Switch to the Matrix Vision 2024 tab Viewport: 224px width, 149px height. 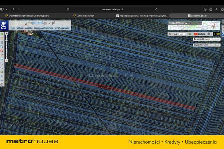point(84,16)
